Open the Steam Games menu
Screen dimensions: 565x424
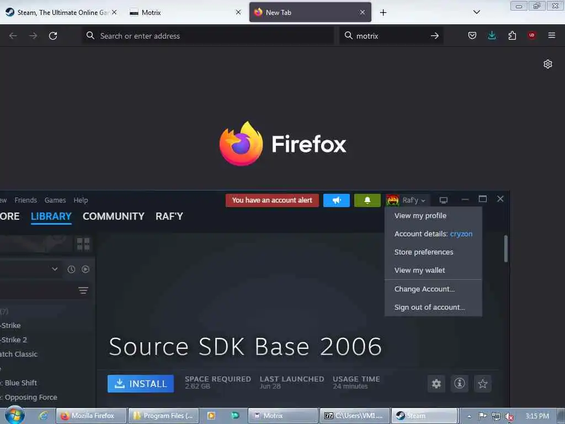[55, 200]
